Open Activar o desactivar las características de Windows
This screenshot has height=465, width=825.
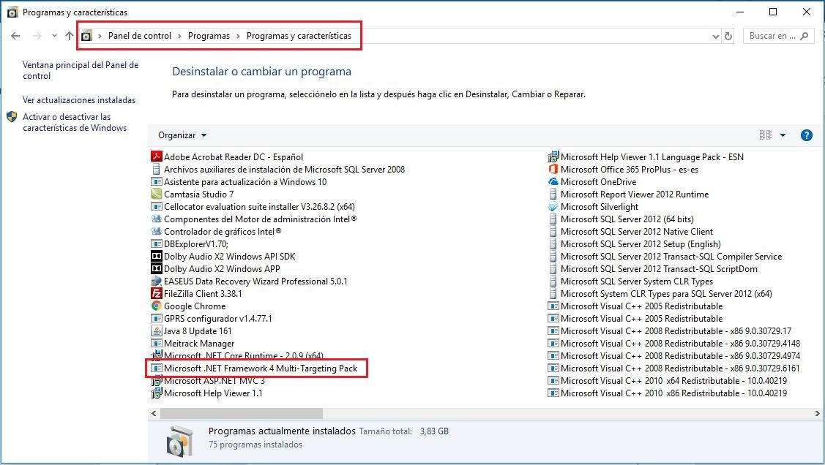[x=75, y=122]
